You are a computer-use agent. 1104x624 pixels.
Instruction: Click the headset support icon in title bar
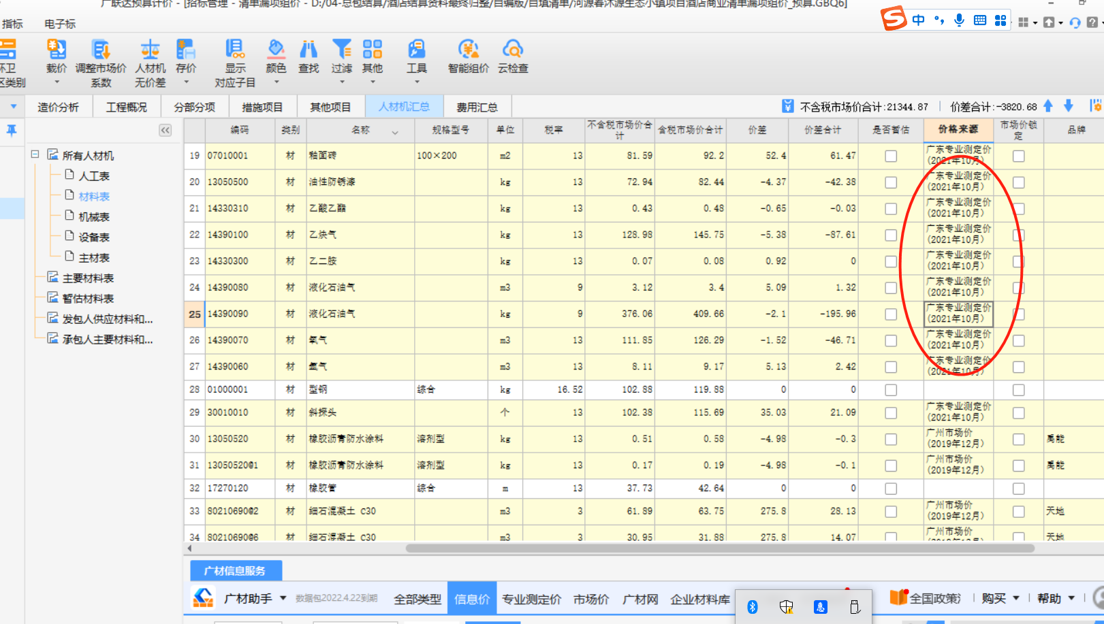click(x=1075, y=22)
